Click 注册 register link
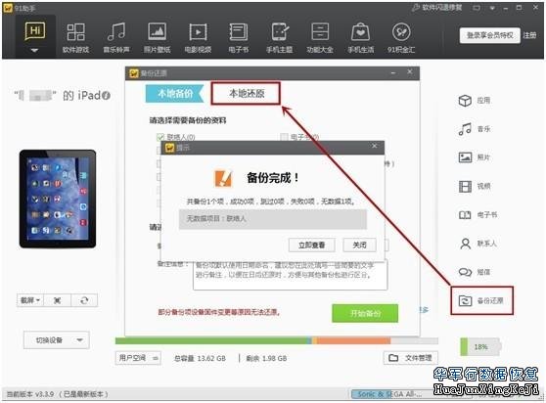 tap(529, 35)
